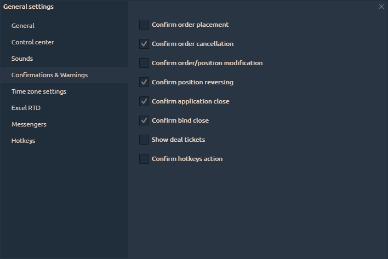This screenshot has height=259, width=388.
Task: Uncheck the Confirm order cancellation checkbox
Action: pyautogui.click(x=144, y=44)
